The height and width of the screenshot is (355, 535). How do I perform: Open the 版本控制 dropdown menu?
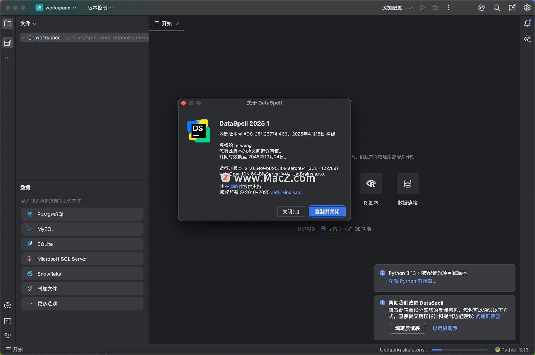(100, 8)
